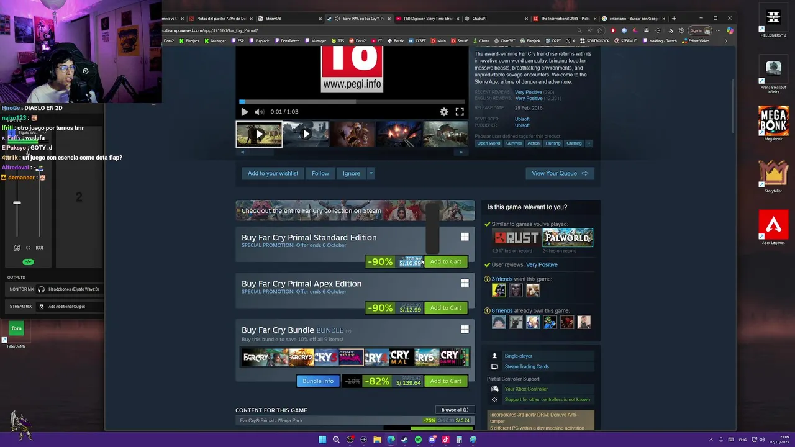Mute the trailer volume icon
The width and height of the screenshot is (795, 447).
point(259,112)
